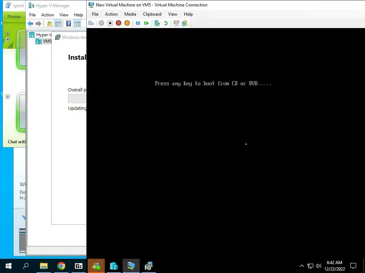Launch Google Chrome from taskbar
Screen dimensions: 365x273
[61, 266]
